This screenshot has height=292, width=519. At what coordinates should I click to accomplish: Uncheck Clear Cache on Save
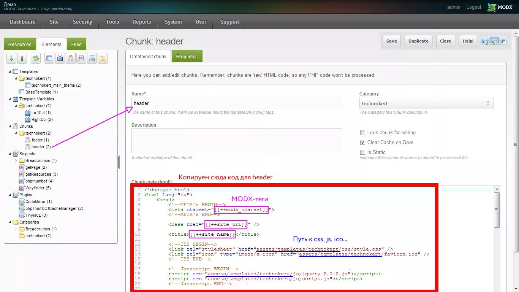point(362,143)
